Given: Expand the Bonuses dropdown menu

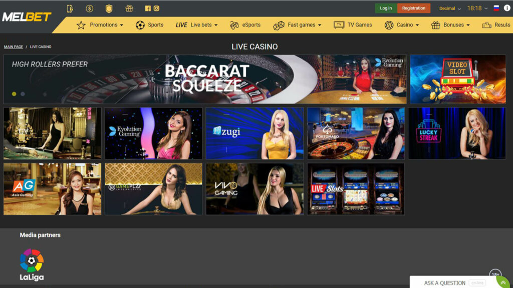Looking at the screenshot, I should [x=456, y=25].
